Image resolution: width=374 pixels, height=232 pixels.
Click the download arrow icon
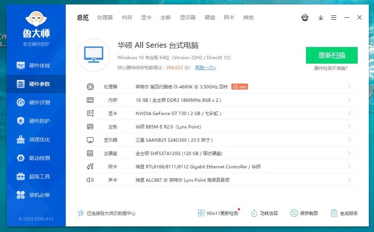(321, 17)
